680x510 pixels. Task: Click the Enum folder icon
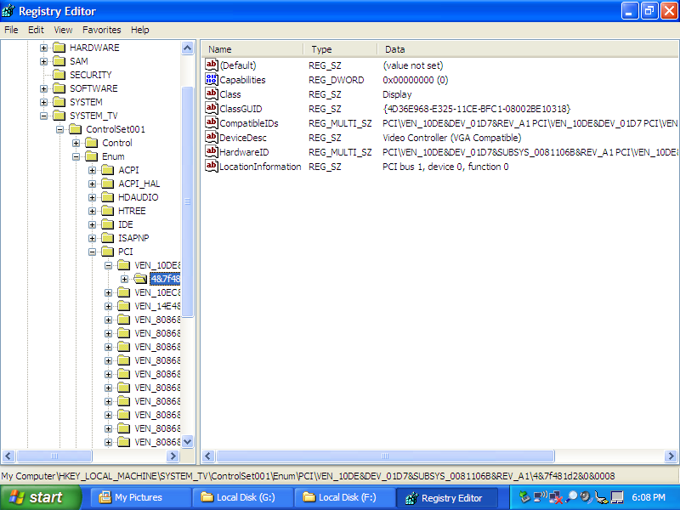coord(92,156)
